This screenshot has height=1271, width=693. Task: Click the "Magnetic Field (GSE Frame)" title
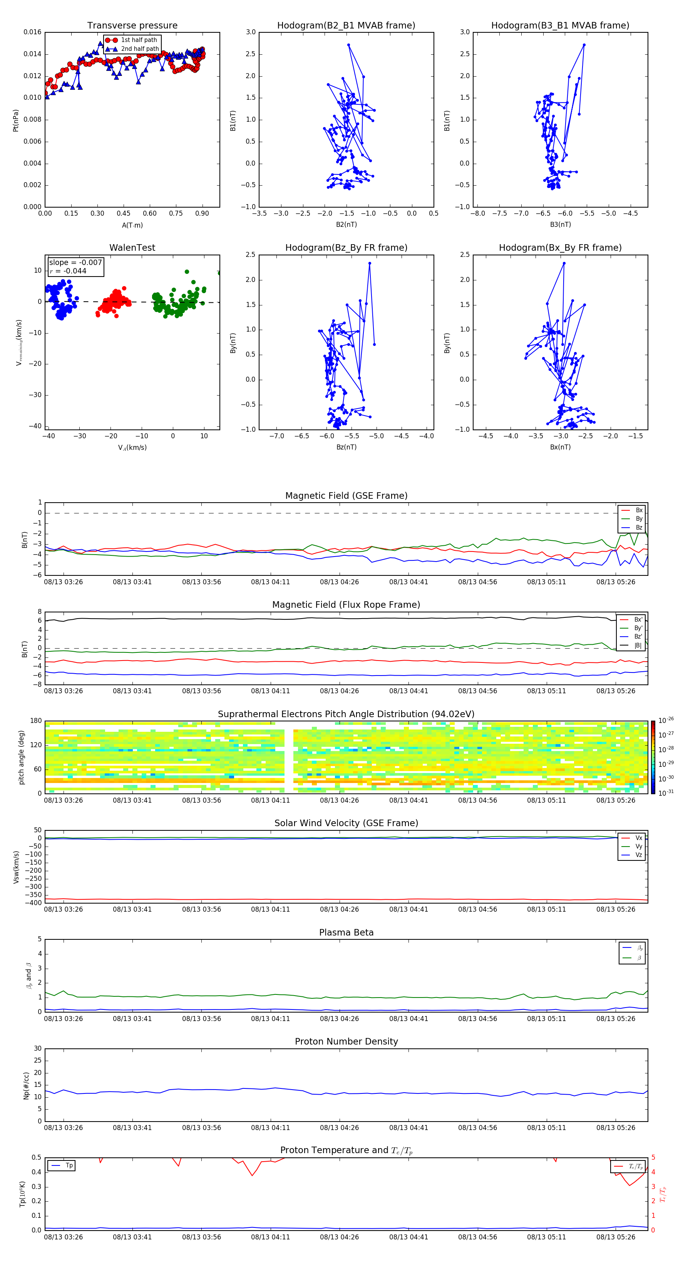click(x=346, y=496)
